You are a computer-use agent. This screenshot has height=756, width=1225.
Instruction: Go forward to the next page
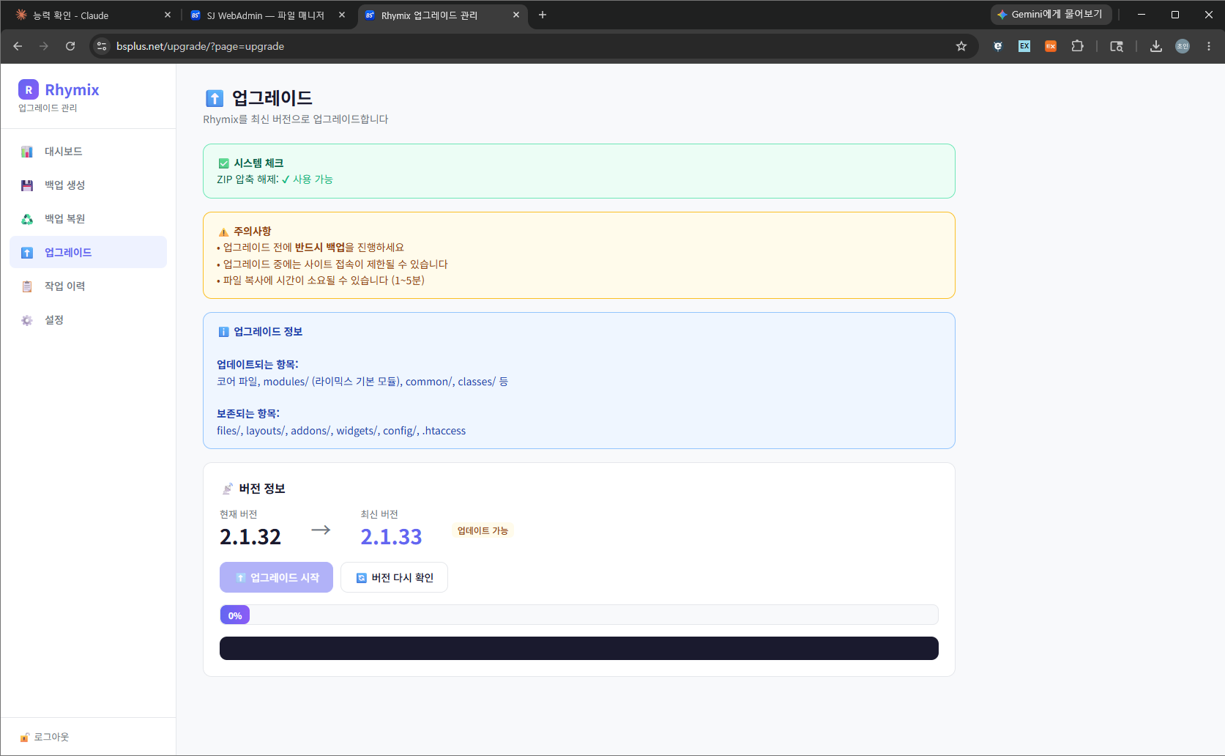pyautogui.click(x=44, y=46)
